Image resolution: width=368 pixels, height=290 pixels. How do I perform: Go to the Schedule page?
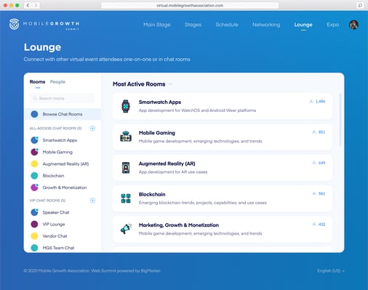point(227,25)
